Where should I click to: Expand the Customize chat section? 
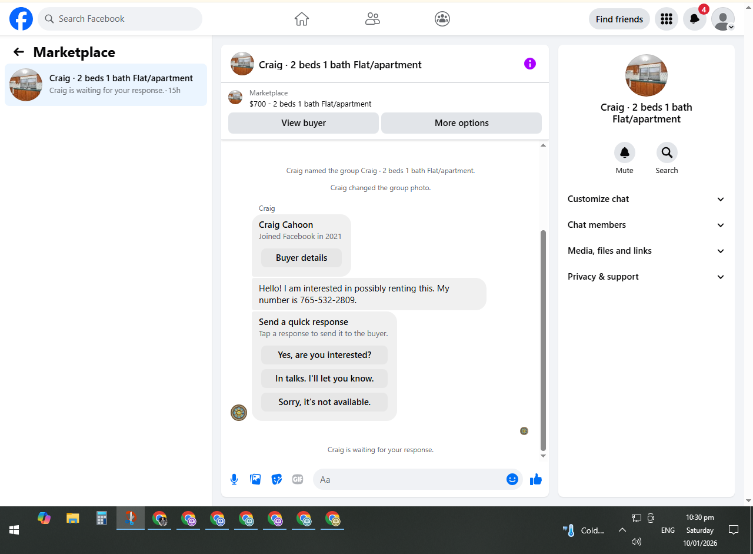coord(647,199)
